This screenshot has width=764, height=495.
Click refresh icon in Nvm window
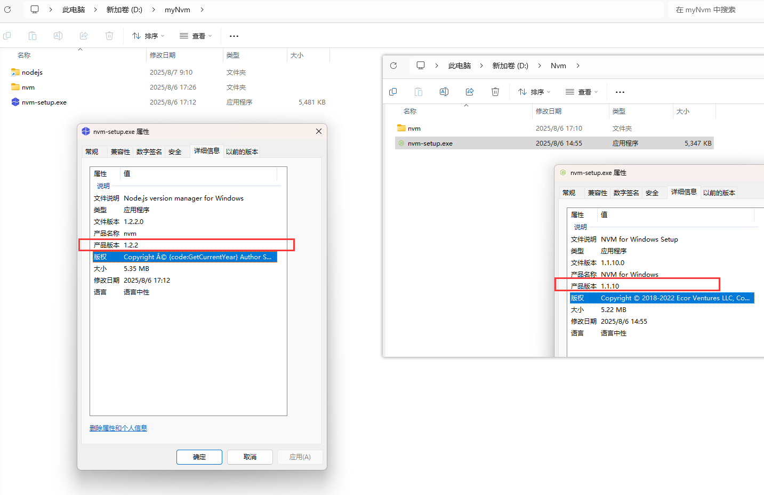point(393,66)
